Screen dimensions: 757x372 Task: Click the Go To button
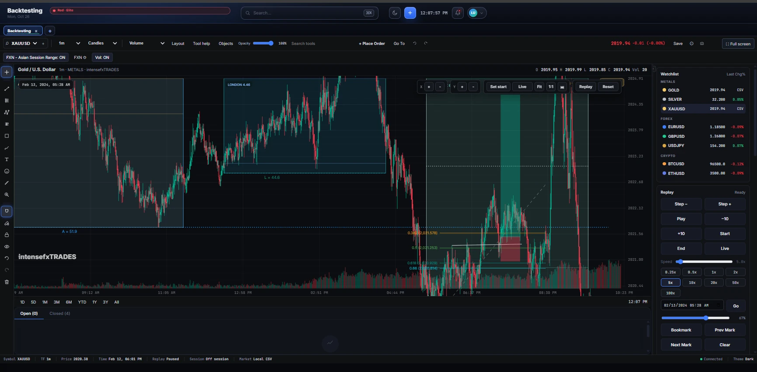point(399,44)
